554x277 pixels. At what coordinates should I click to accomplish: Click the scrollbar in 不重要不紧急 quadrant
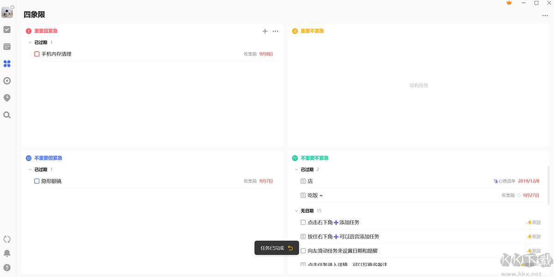(x=548, y=185)
